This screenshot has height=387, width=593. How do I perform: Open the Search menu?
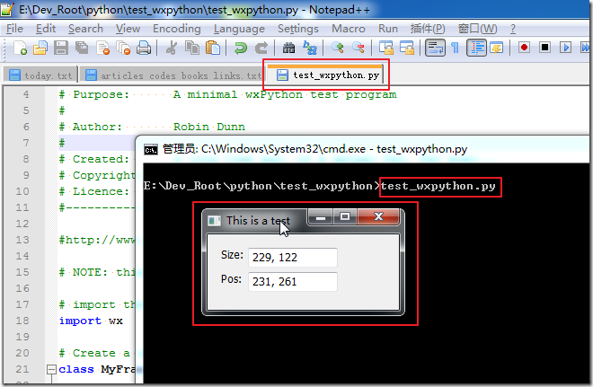pos(85,29)
